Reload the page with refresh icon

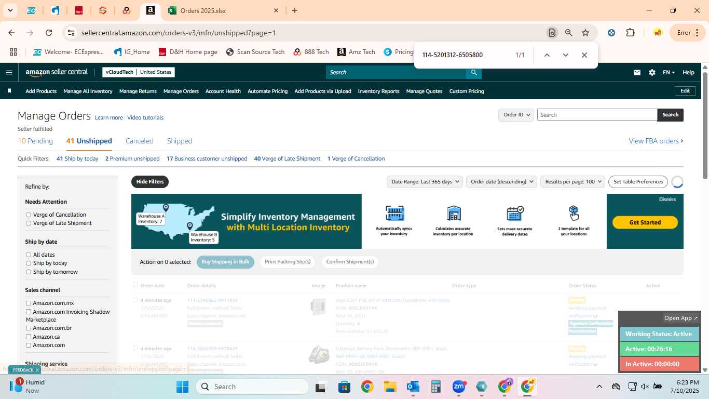(49, 33)
